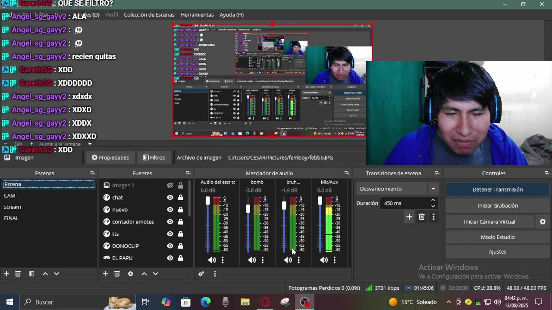This screenshot has width=552, height=310.
Task: Undock the Fuentes panel
Action: click(x=188, y=173)
